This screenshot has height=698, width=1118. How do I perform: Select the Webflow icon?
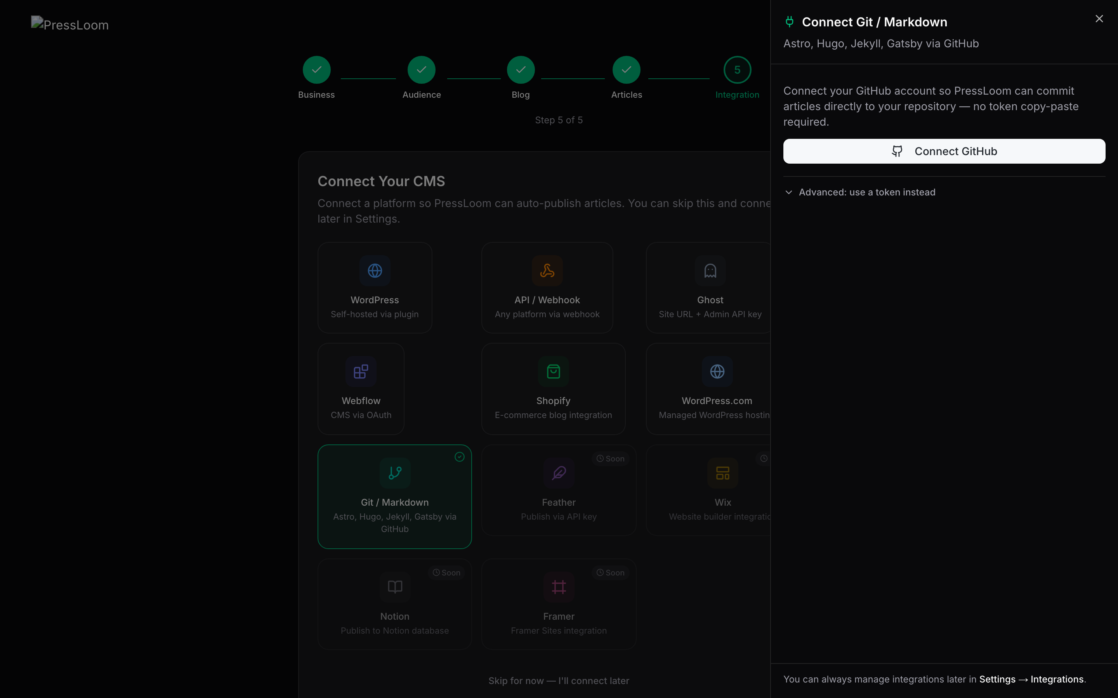361,371
